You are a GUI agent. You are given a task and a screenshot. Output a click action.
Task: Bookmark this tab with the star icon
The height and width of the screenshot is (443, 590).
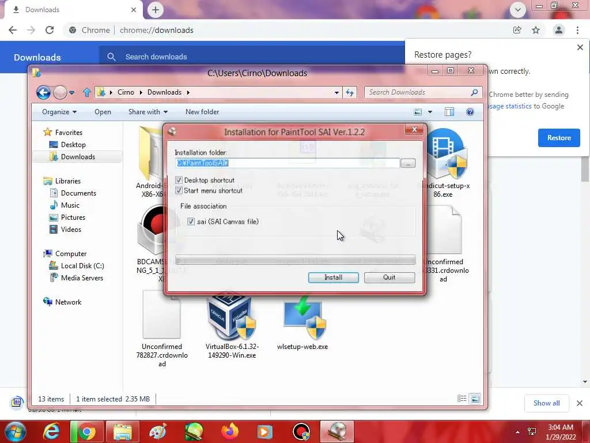pyautogui.click(x=536, y=30)
